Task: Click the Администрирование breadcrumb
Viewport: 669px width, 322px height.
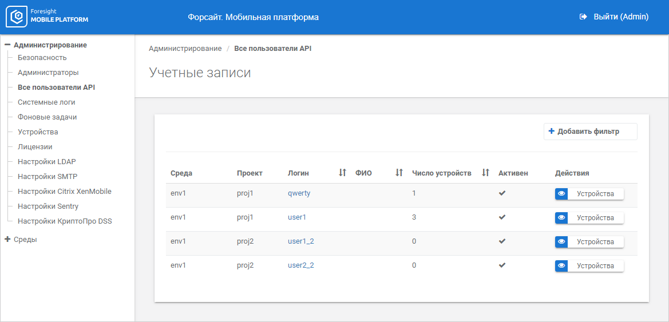Action: pyautogui.click(x=185, y=49)
